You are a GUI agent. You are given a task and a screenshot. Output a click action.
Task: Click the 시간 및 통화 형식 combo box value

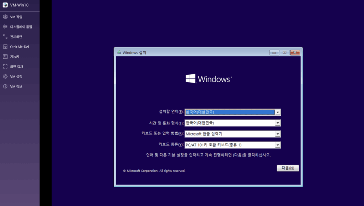point(232,123)
